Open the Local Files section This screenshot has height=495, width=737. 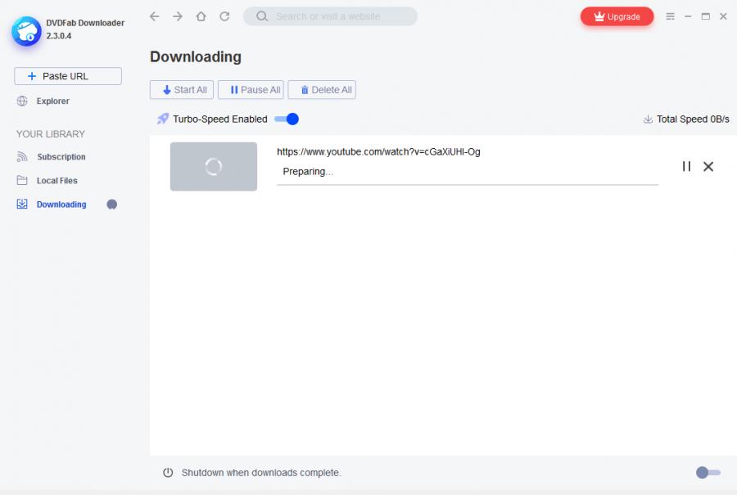[47, 180]
